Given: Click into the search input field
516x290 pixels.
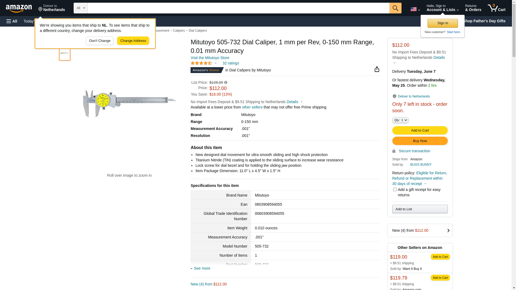Looking at the screenshot, I should tap(238, 8).
